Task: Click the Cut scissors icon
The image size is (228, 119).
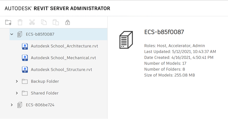Action: (x=32, y=22)
